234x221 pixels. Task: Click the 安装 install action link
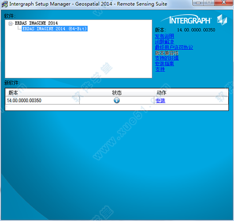click(160, 100)
